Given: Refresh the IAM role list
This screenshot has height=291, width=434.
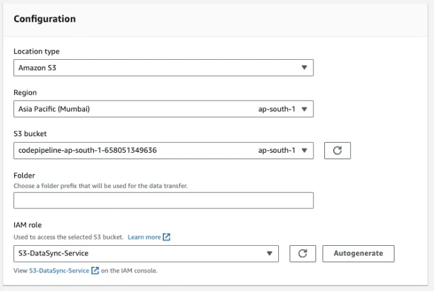Looking at the screenshot, I should click(303, 253).
